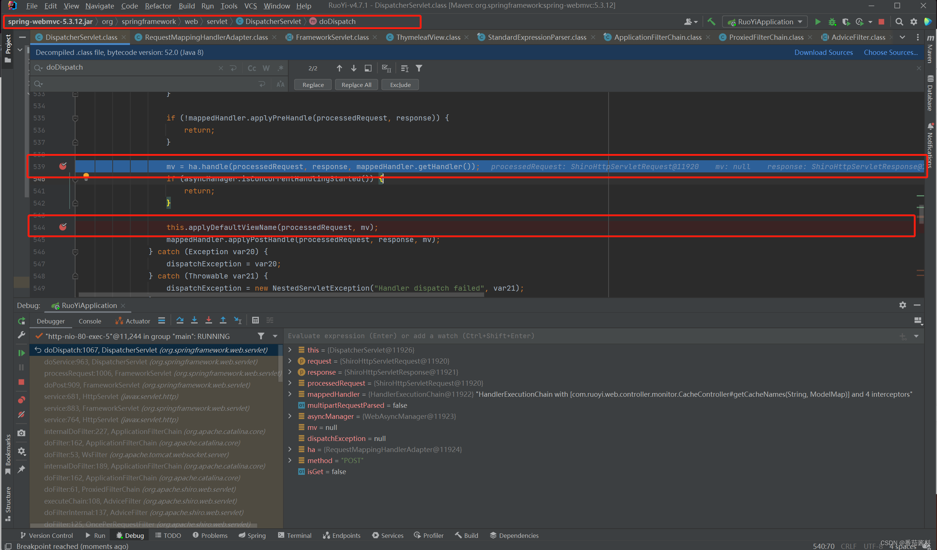Open debug panel settings gear
The image size is (937, 550).
[x=903, y=305]
